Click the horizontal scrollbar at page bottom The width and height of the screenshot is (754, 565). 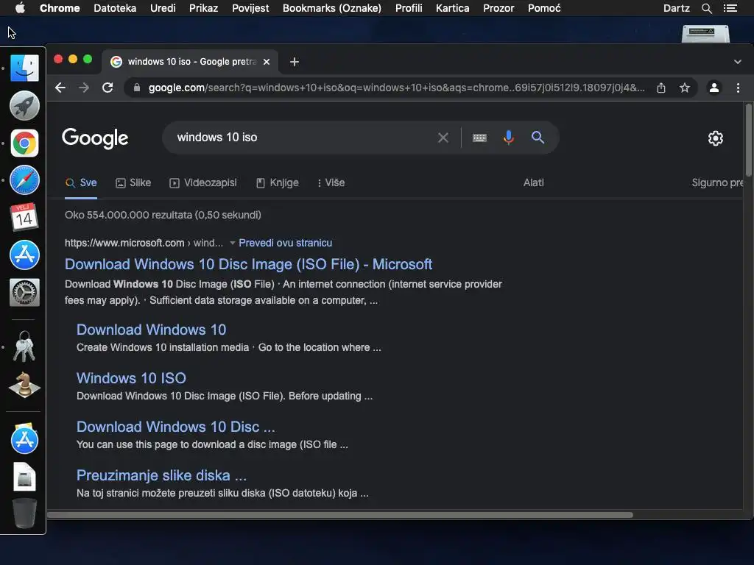tap(340, 515)
